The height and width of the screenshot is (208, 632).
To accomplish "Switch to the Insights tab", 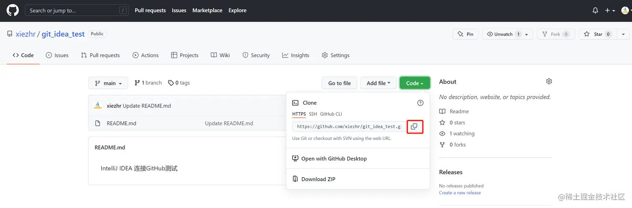I will pos(296,55).
